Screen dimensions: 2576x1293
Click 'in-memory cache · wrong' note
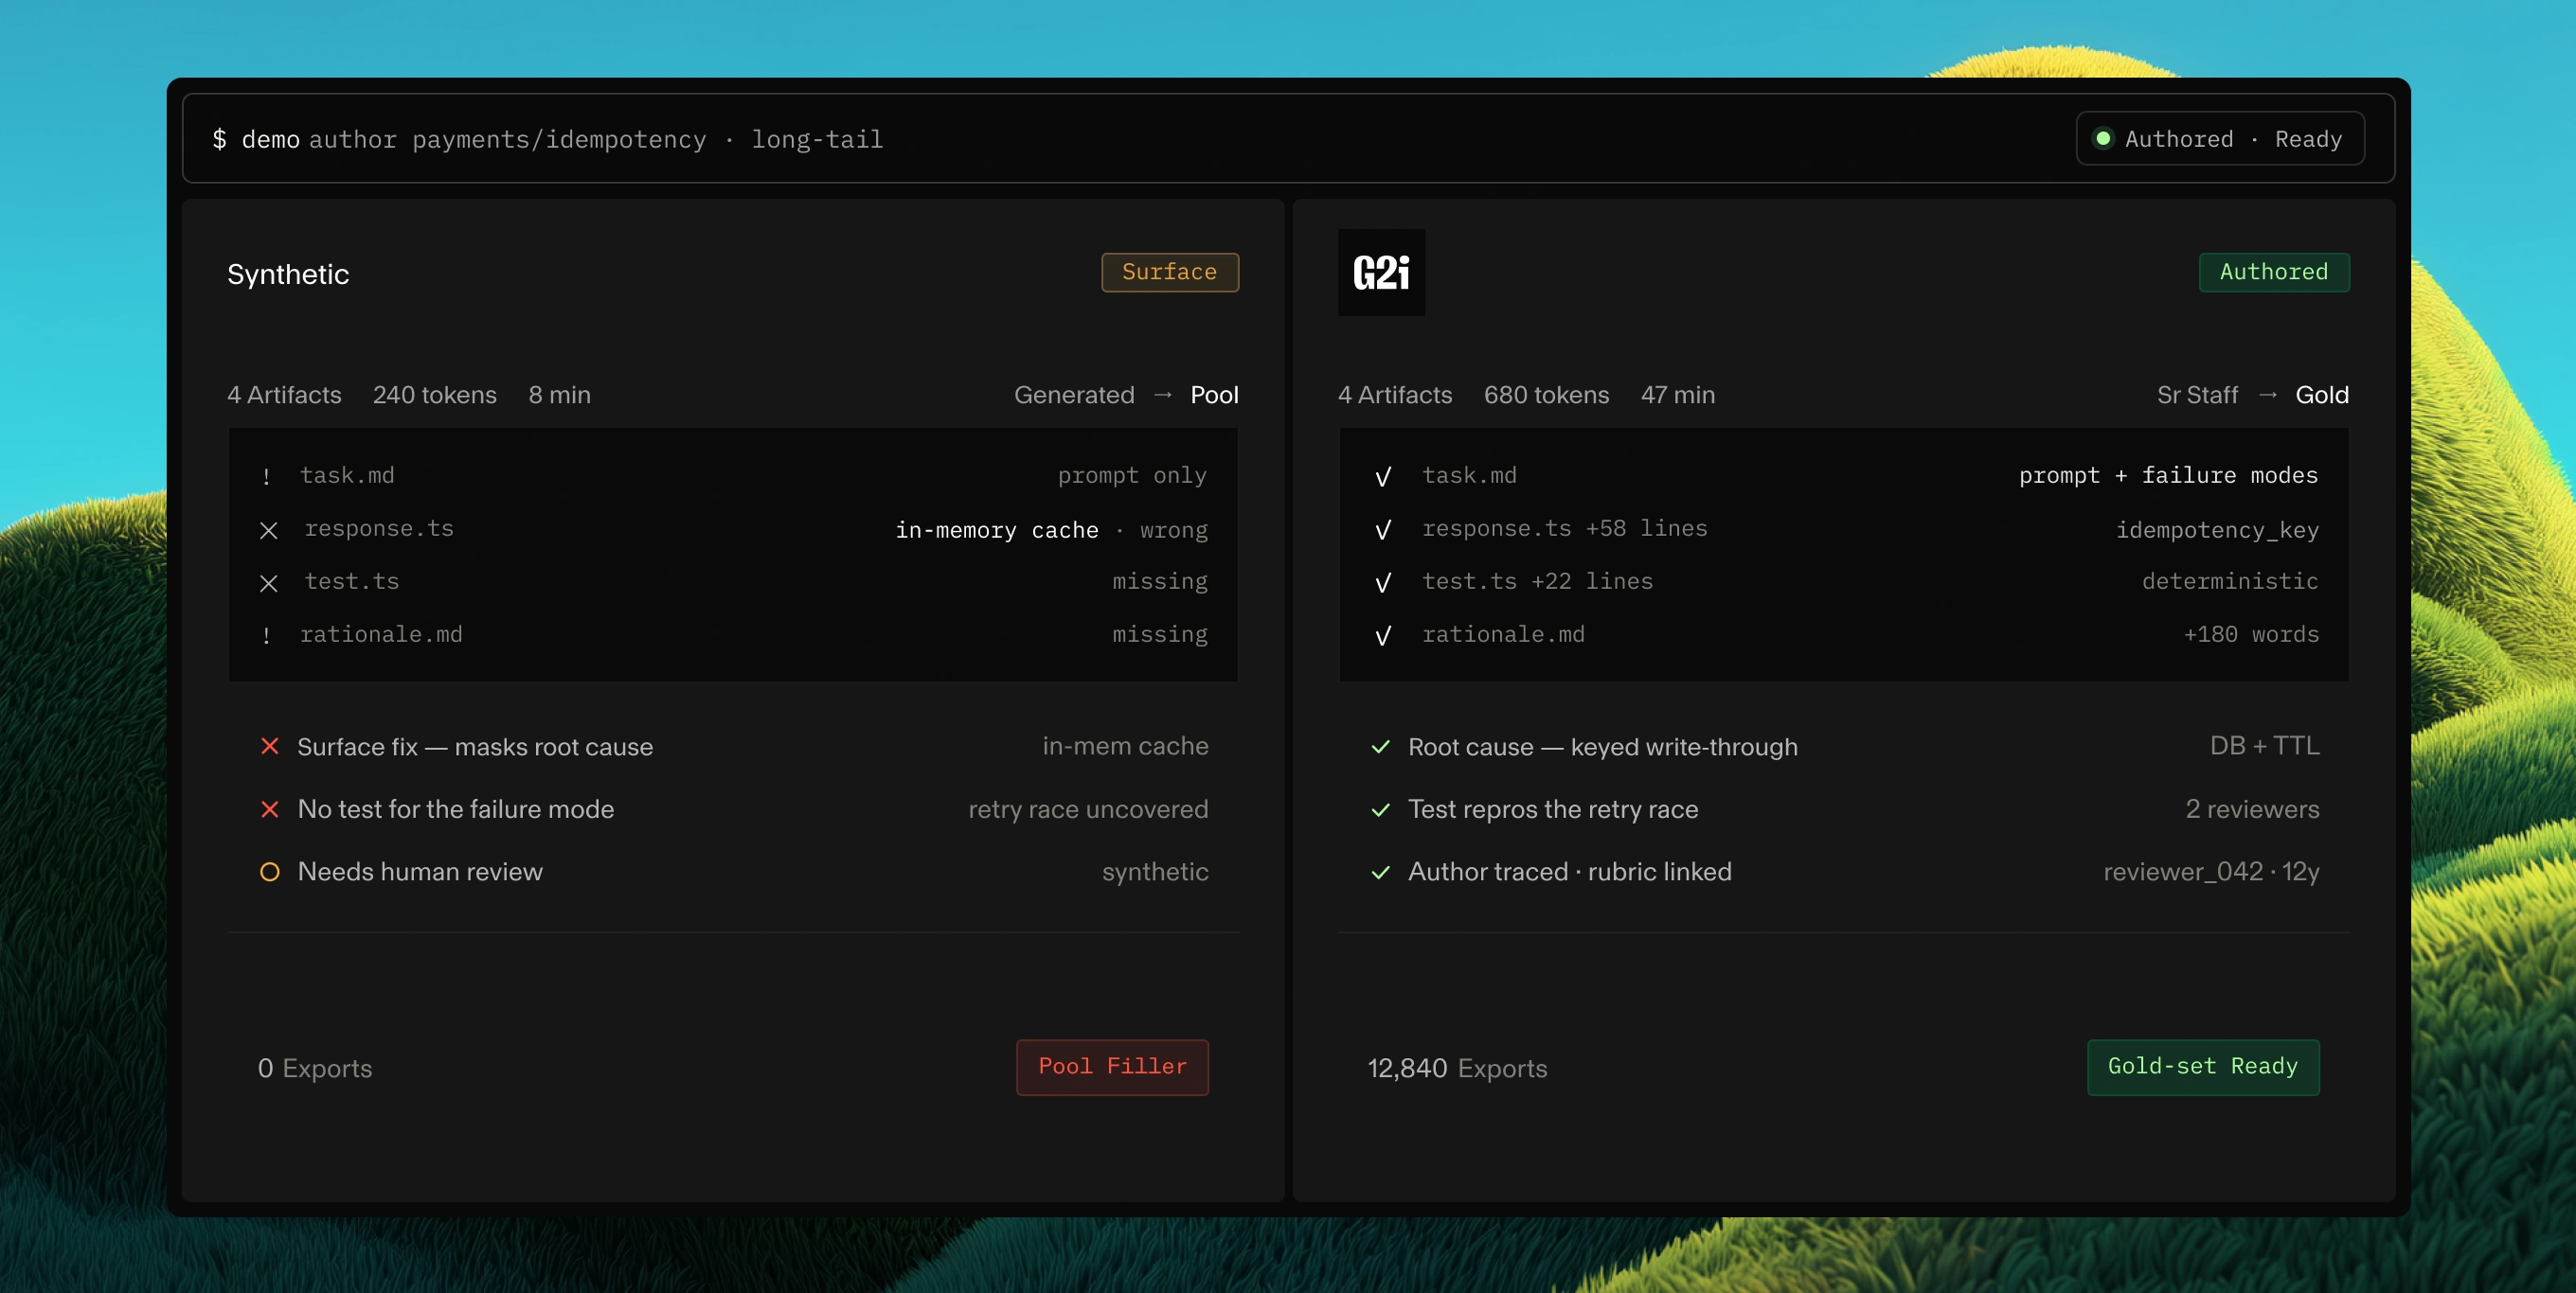(1051, 531)
